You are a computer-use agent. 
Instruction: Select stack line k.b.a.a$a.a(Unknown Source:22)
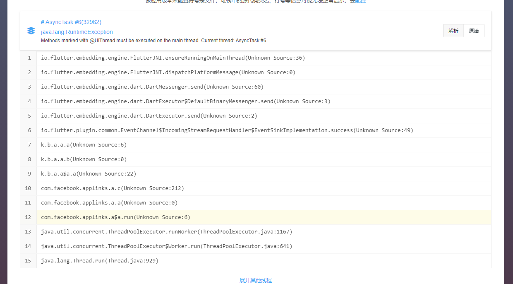(x=264, y=174)
